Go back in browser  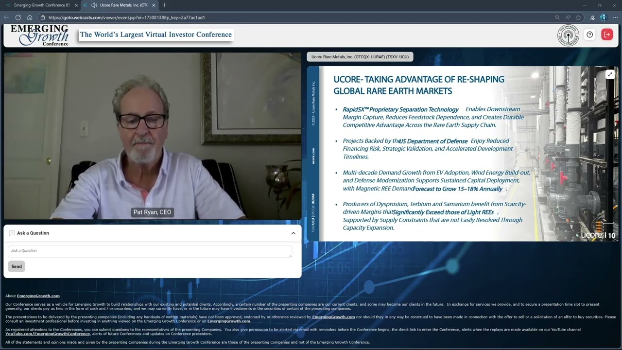[6, 17]
